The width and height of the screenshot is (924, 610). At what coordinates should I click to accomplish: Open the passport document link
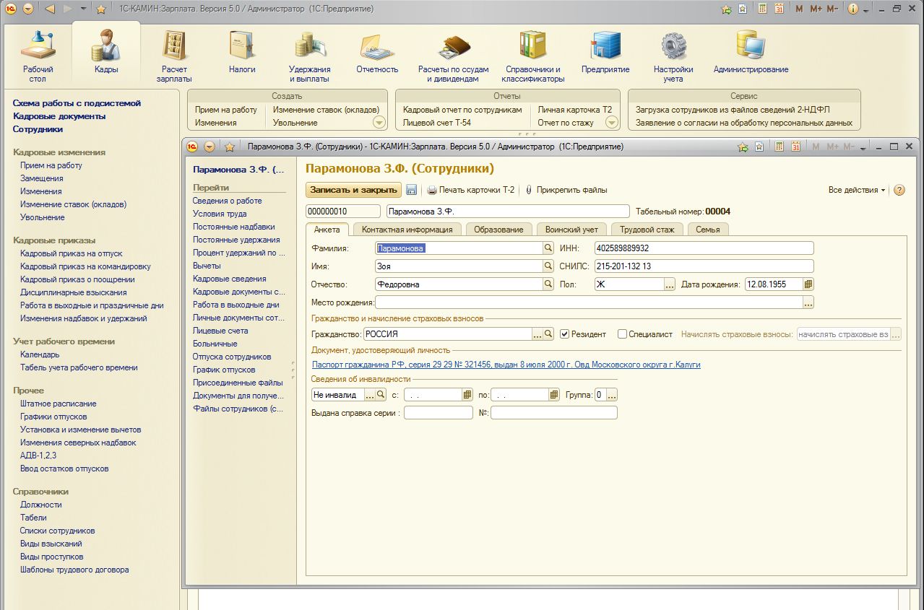pos(506,365)
